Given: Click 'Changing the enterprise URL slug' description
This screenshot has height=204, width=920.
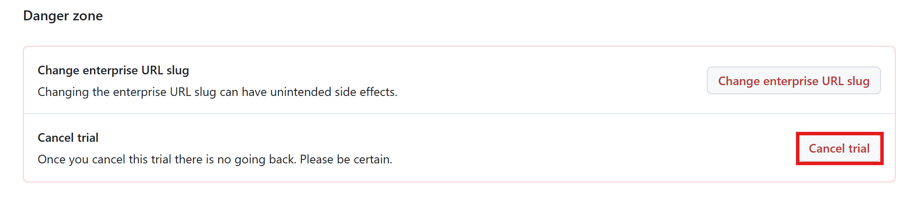Looking at the screenshot, I should click(127, 92).
